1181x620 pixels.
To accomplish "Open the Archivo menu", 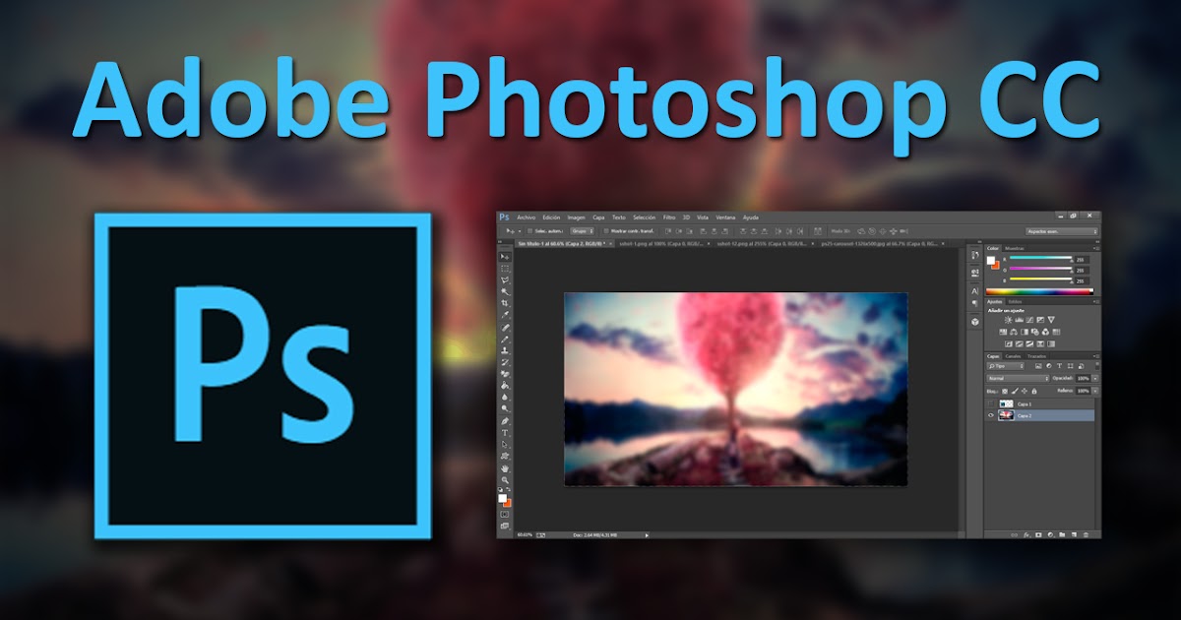I will tap(526, 217).
